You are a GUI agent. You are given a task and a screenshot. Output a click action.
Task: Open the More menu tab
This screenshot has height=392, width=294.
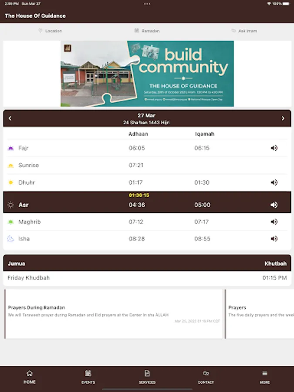pos(264,377)
